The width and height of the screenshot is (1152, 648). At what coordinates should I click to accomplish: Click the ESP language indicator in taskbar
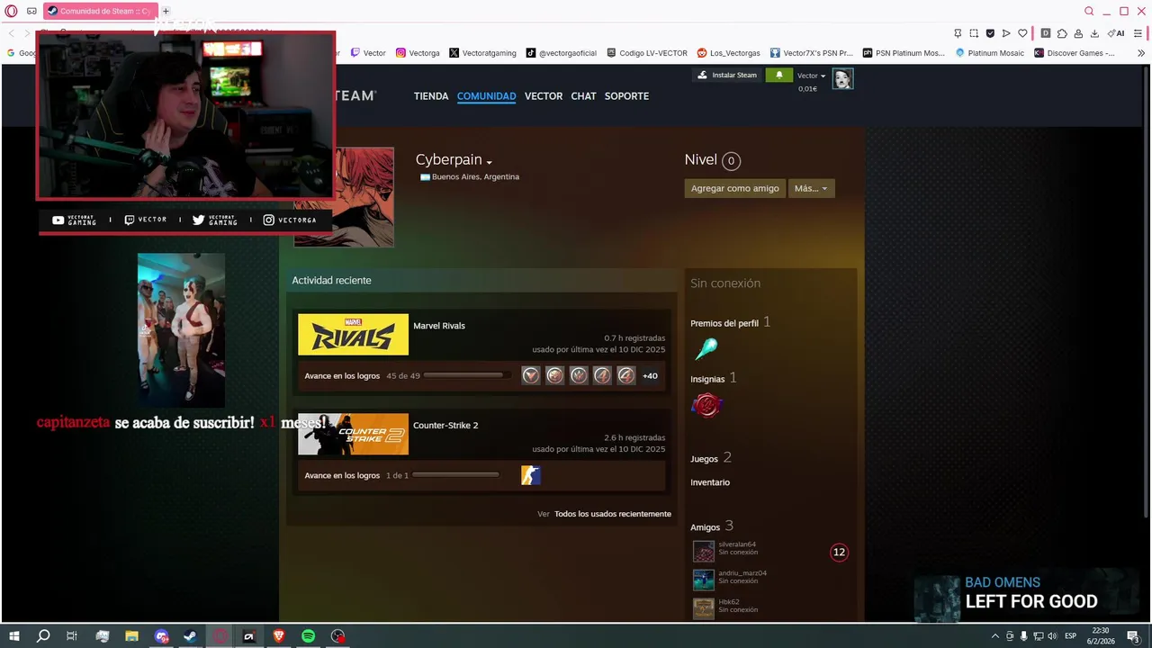(1071, 636)
